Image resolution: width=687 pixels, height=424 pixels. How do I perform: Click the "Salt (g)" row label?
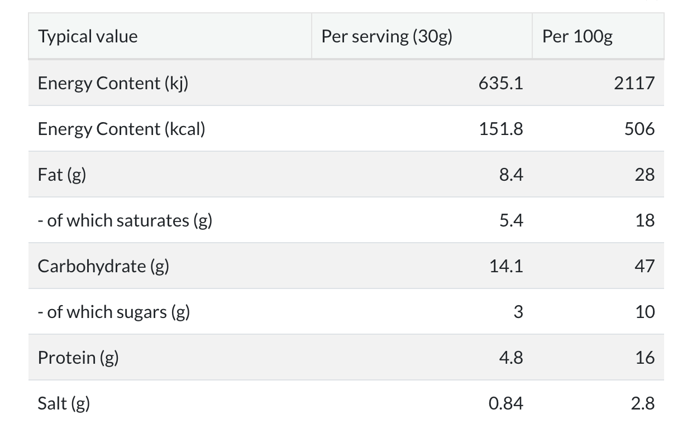click(x=64, y=403)
